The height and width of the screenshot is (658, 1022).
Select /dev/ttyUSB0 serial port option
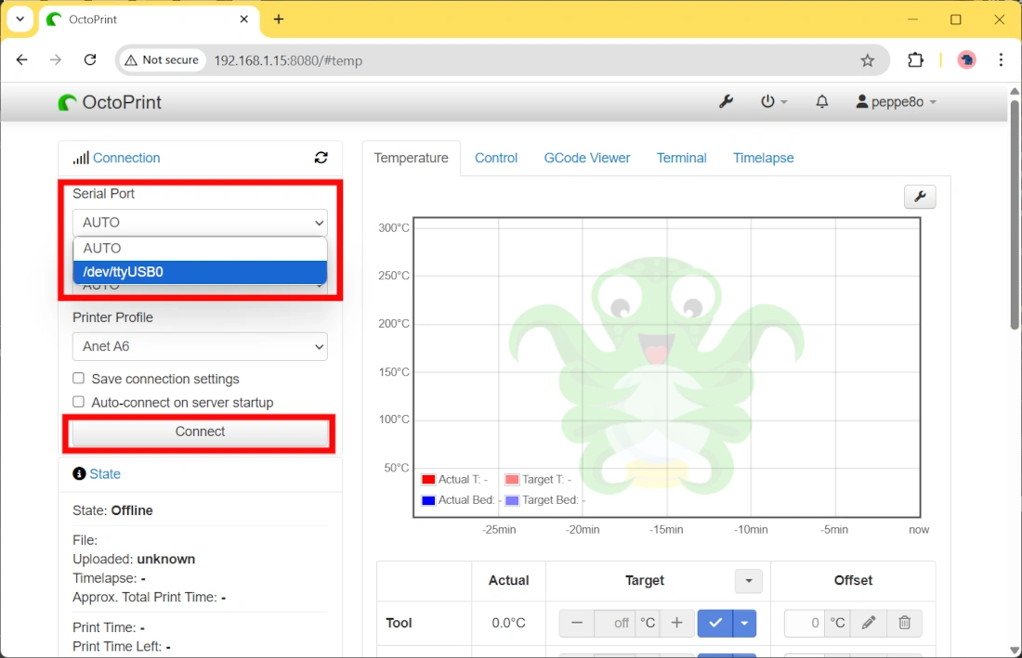200,272
